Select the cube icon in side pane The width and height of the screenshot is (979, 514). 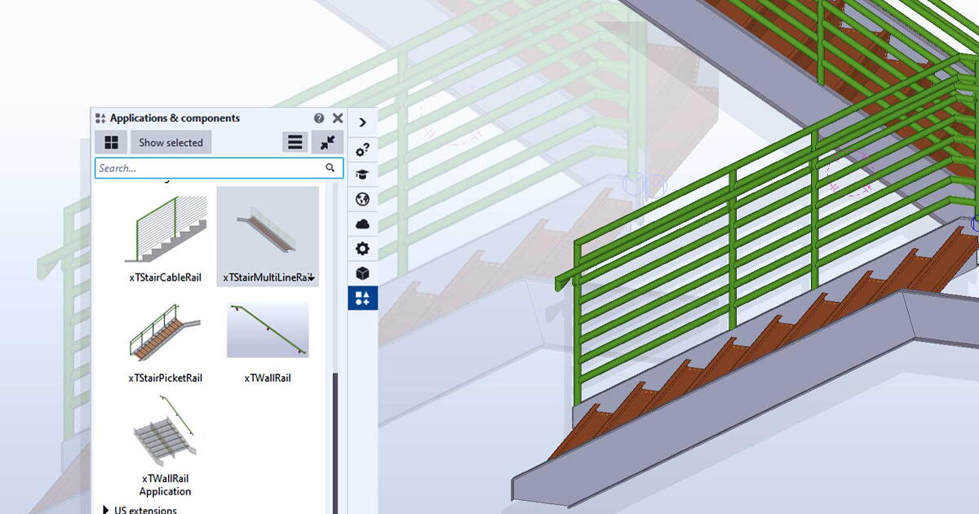coord(363,273)
